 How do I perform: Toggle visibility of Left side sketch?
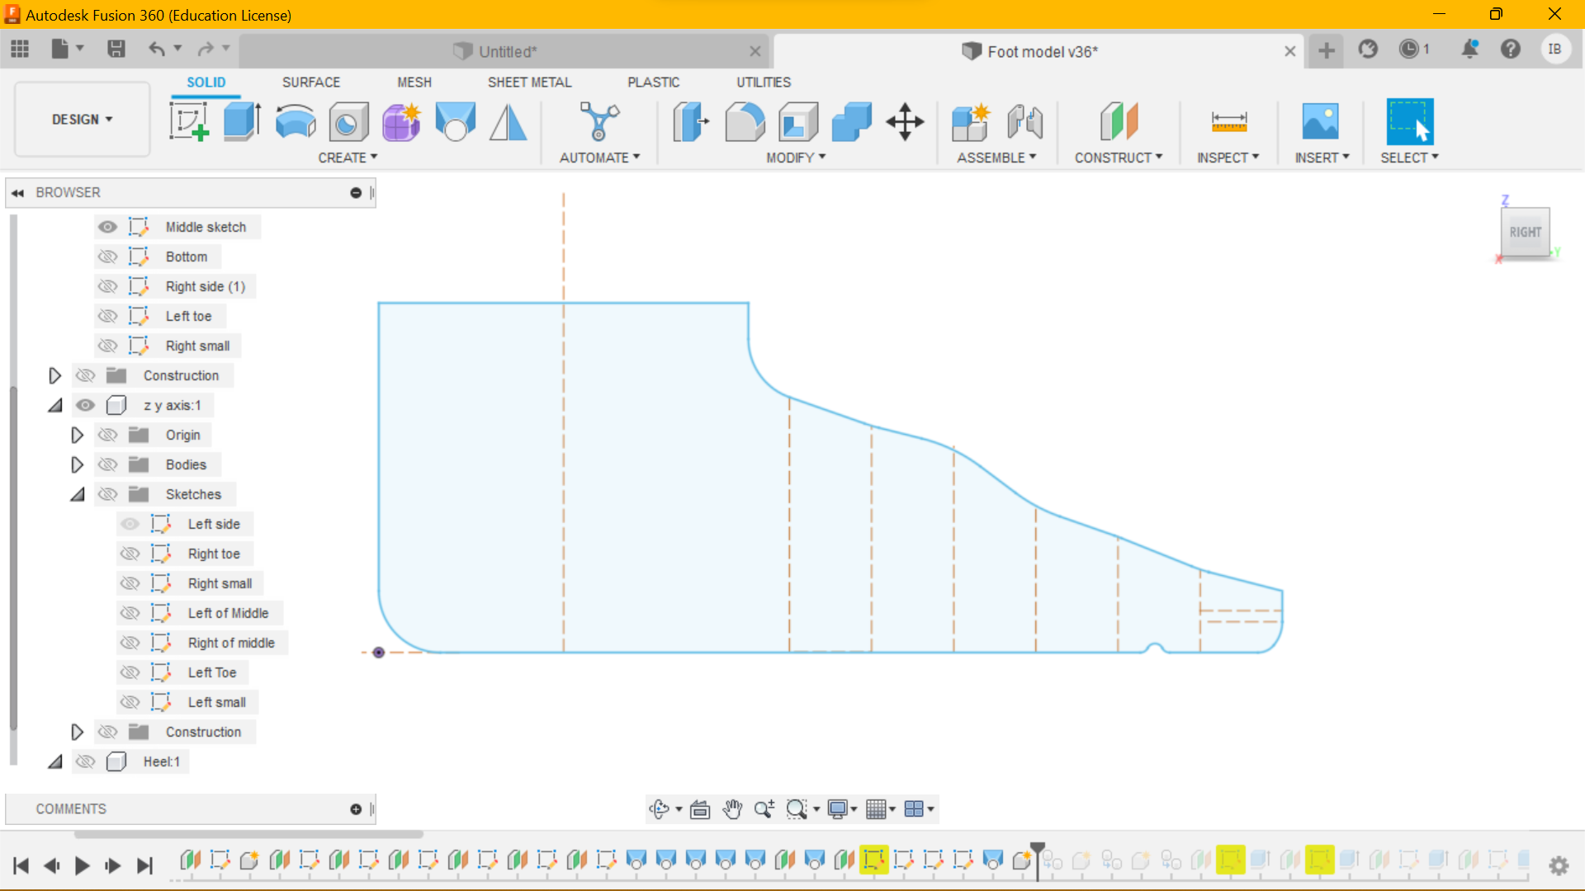tap(130, 523)
